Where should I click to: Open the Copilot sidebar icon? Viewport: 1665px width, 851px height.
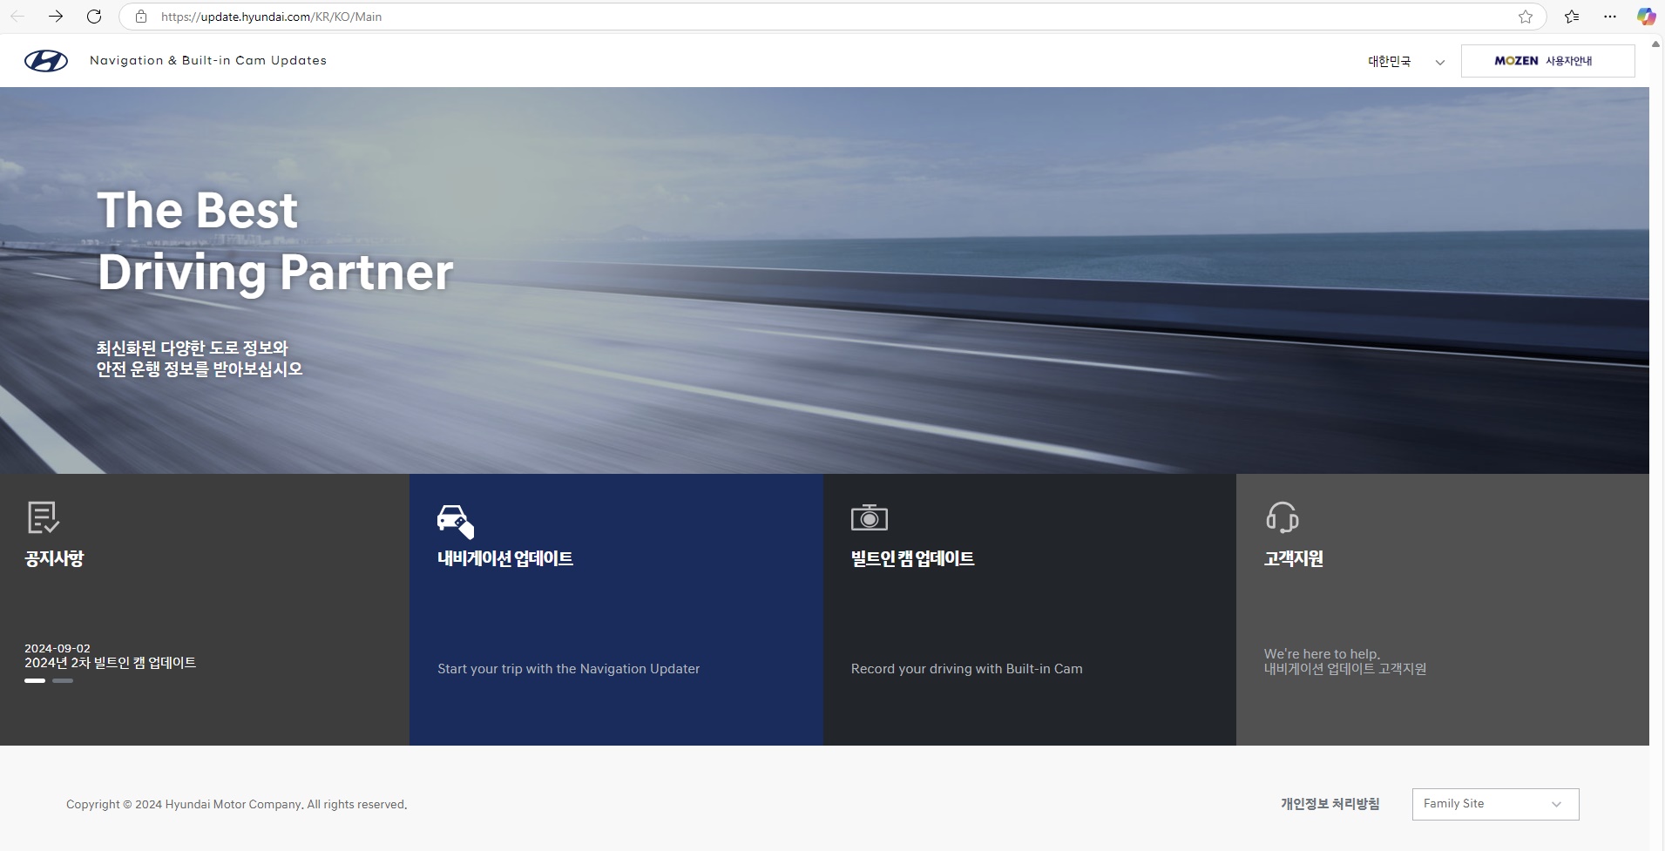1646,17
